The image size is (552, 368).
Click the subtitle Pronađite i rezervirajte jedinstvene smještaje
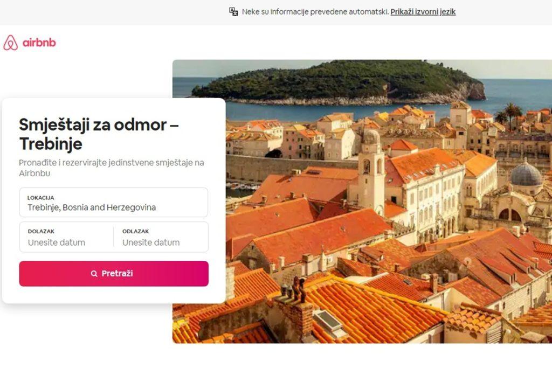click(x=111, y=168)
